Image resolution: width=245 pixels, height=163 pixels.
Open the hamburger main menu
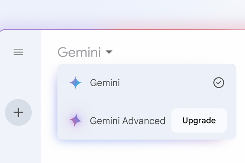click(18, 52)
